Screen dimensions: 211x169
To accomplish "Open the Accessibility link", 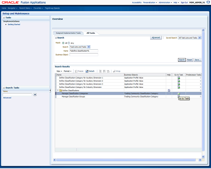I will click(137, 2).
